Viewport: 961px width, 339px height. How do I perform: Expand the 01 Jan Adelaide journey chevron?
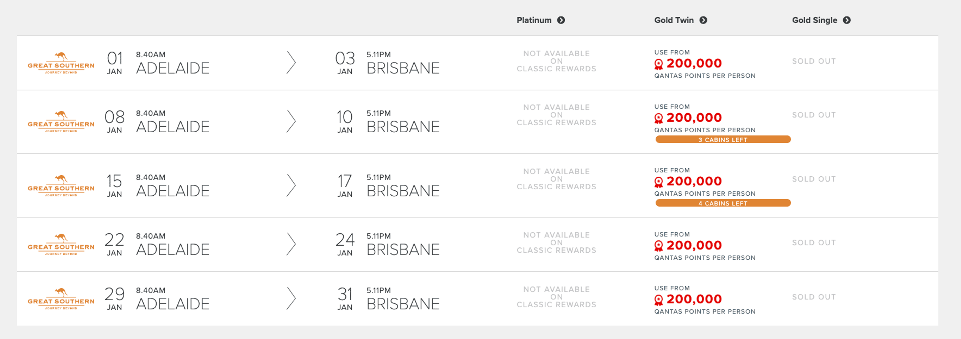(x=291, y=63)
